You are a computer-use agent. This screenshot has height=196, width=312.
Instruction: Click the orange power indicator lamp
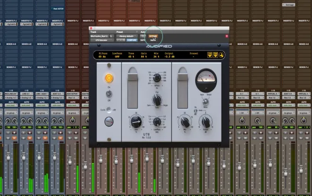[x=109, y=78]
